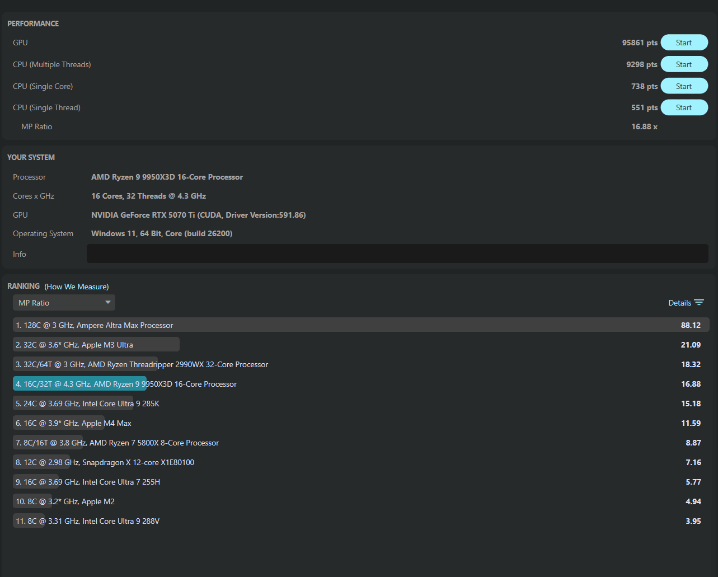This screenshot has width=718, height=577.
Task: Start the CPU (Single Core) benchmark
Action: pos(684,86)
